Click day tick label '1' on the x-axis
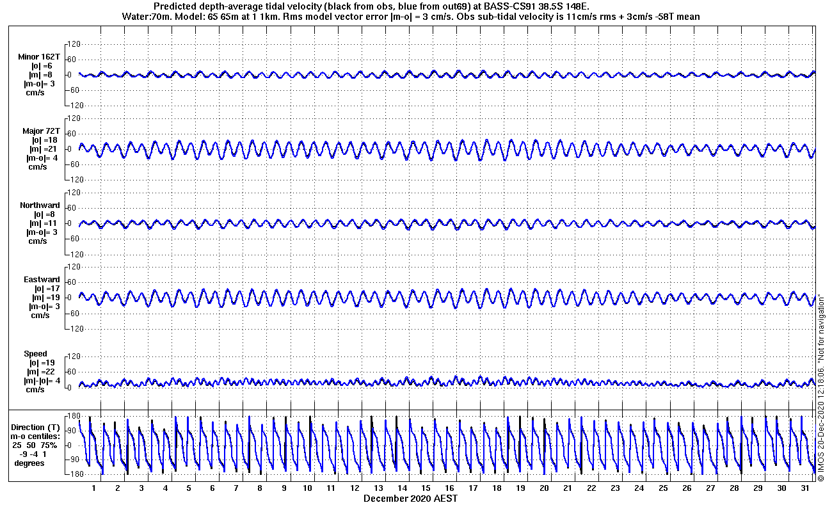832x512 pixels. [x=93, y=488]
